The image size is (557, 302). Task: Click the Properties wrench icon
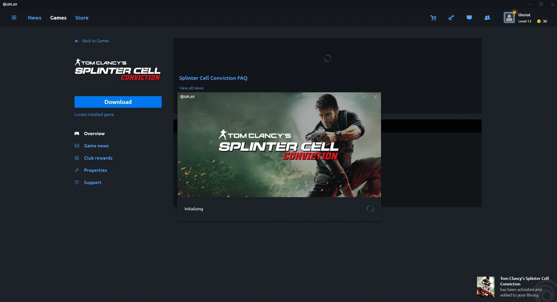tap(77, 170)
